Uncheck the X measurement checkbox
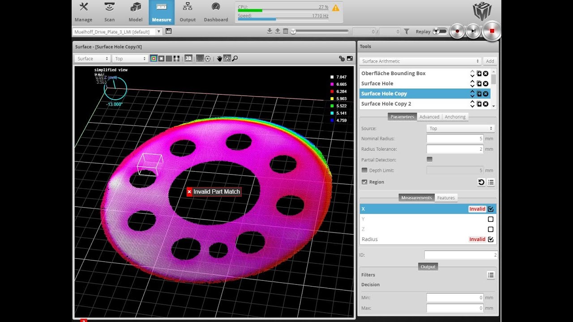The image size is (573, 322). (x=491, y=209)
